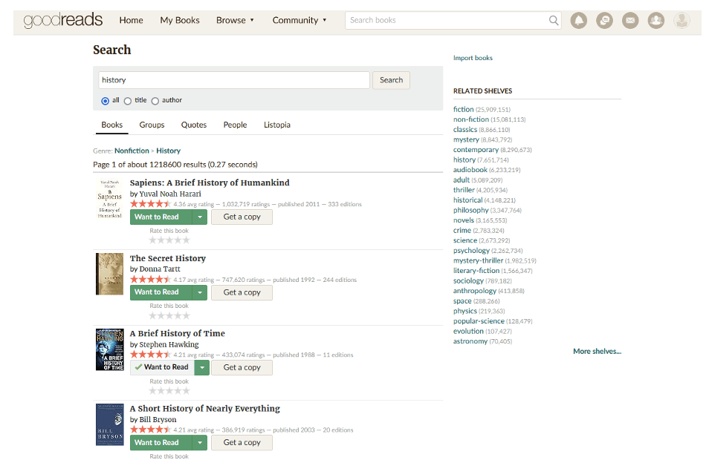This screenshot has width=709, height=460.
Task: Expand the Browse dropdown menu
Action: pyautogui.click(x=235, y=20)
